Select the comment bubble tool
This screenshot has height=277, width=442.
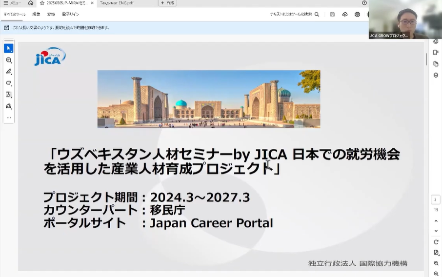[8, 60]
